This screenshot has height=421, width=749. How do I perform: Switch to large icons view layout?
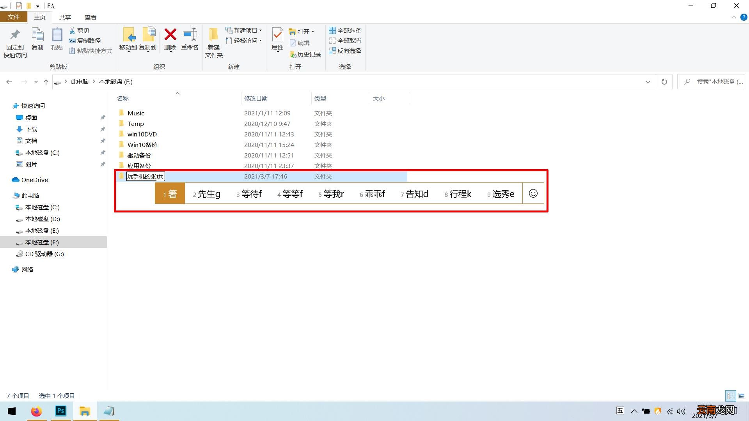pyautogui.click(x=742, y=396)
